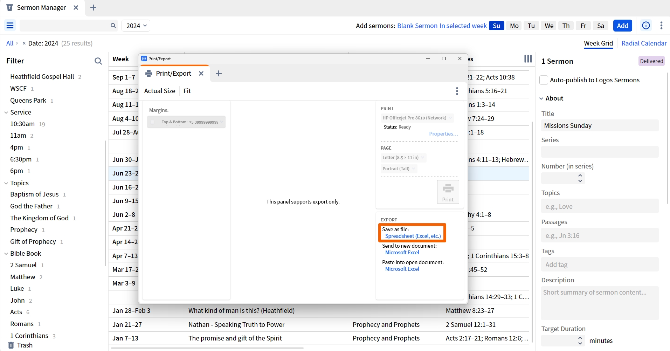The height and width of the screenshot is (351, 670).
Task: Click the blue Add button
Action: coord(622,26)
